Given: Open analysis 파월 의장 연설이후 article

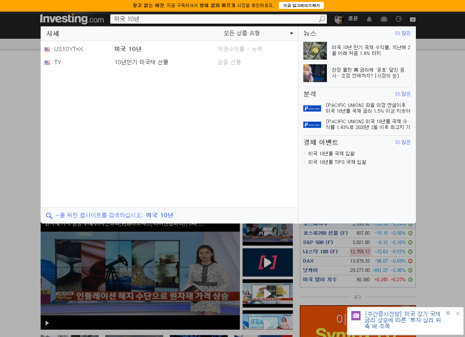Looking at the screenshot, I should 368,108.
